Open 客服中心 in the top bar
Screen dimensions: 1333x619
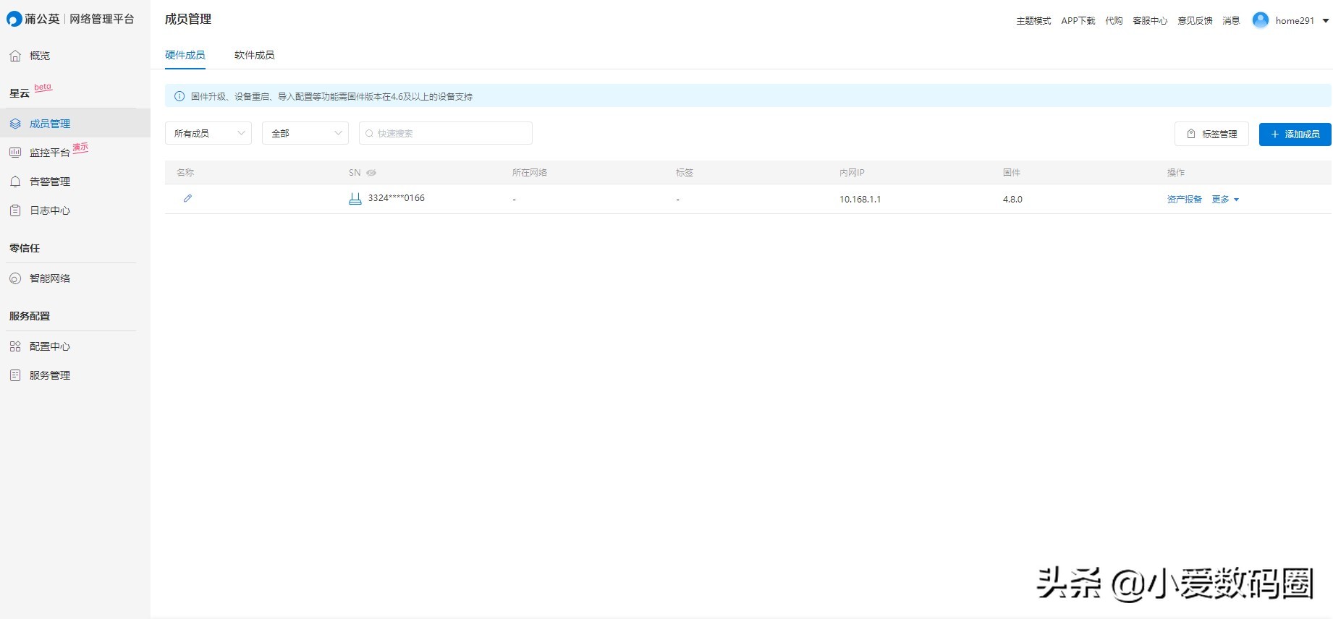pyautogui.click(x=1150, y=21)
